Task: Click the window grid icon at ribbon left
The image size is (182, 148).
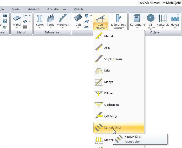Action: (5, 21)
